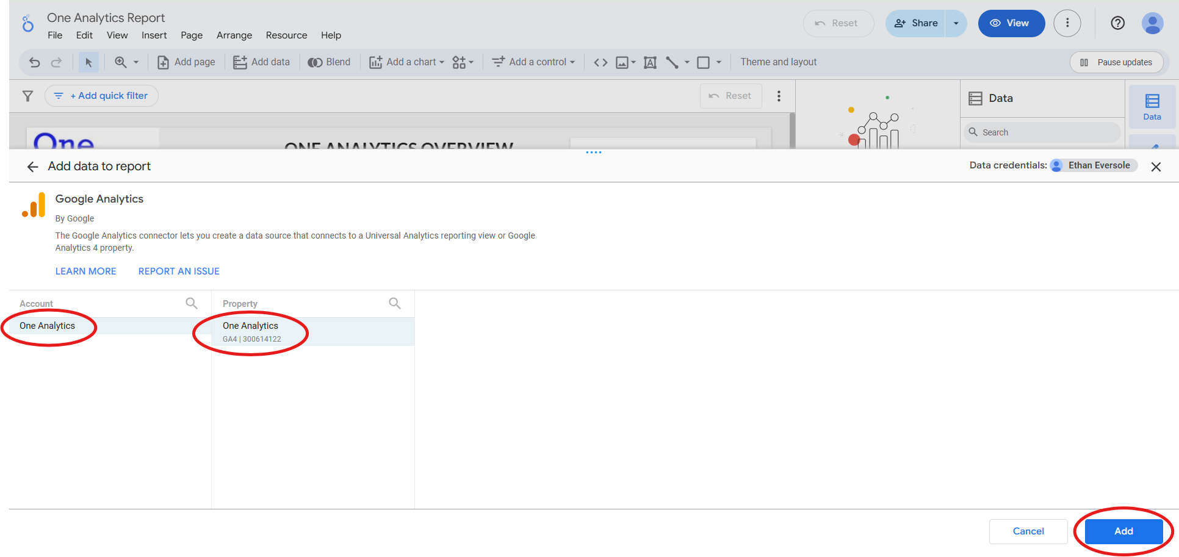Click the Cancel button
The width and height of the screenshot is (1179, 557).
(x=1028, y=531)
